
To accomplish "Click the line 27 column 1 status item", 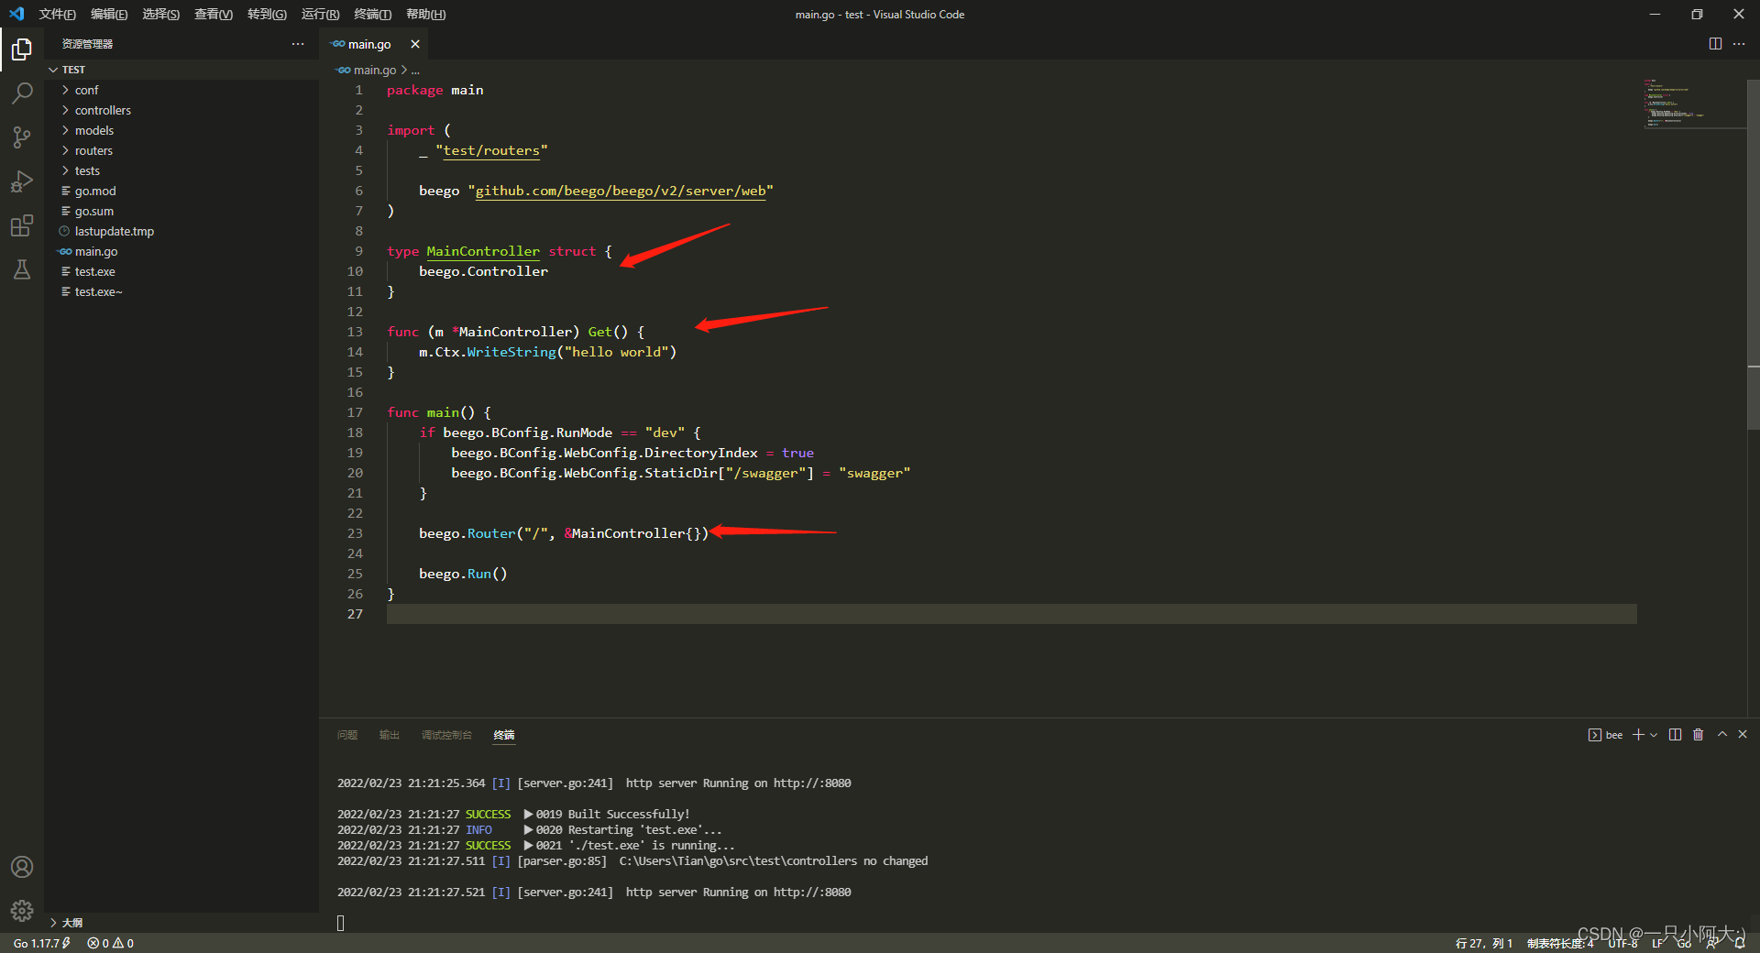I will (1484, 943).
